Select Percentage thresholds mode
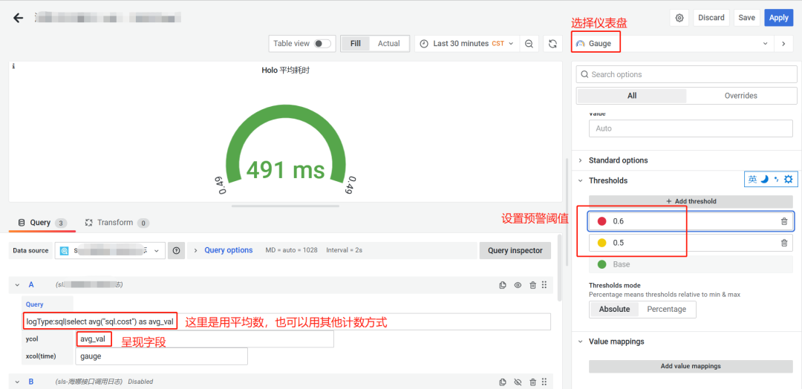This screenshot has width=802, height=389. (x=666, y=310)
